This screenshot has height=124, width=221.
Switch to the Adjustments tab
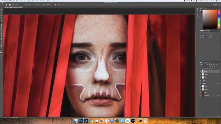208,31
